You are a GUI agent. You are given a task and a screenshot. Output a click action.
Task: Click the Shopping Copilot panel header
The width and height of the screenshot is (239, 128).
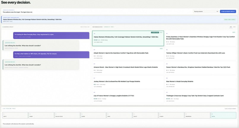pyautogui.click(x=9, y=27)
